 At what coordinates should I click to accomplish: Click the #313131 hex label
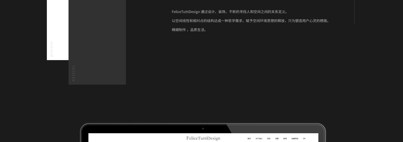74,73
